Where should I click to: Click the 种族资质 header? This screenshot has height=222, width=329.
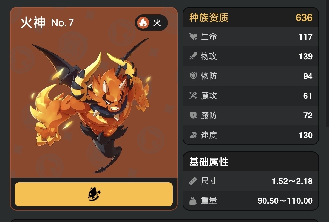coord(209,18)
